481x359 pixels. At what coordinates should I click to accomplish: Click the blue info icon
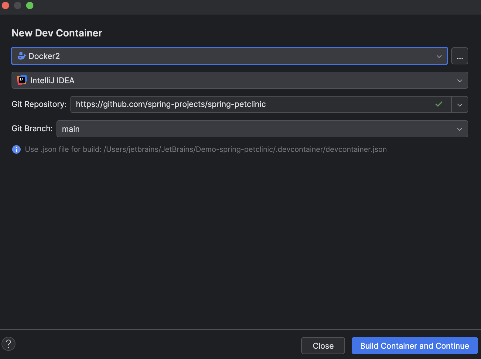[x=16, y=149]
